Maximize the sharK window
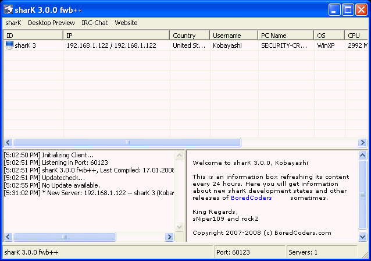This screenshot has height=261, width=371. pyautogui.click(x=348, y=9)
